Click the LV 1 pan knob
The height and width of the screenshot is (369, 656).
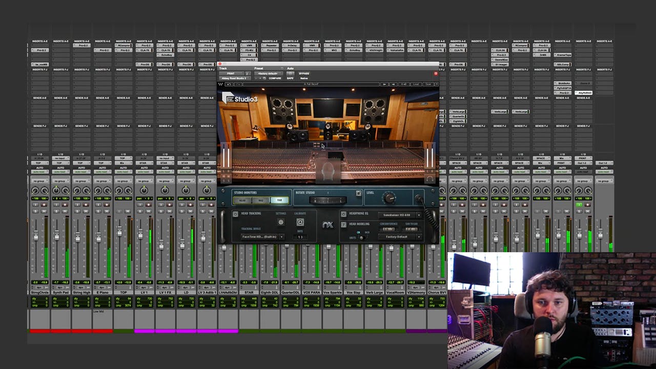pyautogui.click(x=144, y=190)
